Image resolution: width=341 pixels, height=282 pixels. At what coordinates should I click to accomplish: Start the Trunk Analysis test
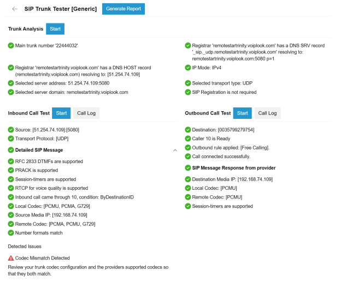[55, 28]
